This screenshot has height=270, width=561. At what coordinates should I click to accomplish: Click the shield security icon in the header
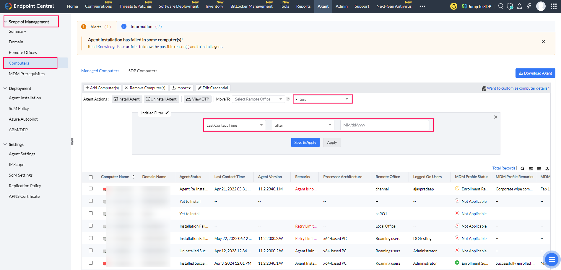510,6
